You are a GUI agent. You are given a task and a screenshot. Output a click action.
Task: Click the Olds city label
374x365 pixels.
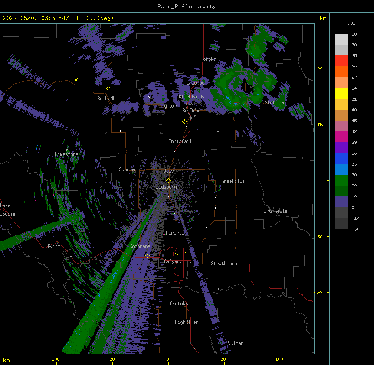[168, 171]
